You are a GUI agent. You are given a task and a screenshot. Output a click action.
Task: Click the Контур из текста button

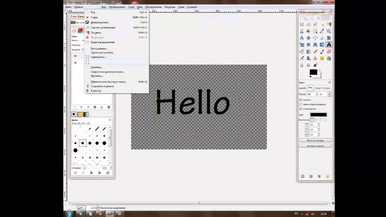tap(315, 146)
